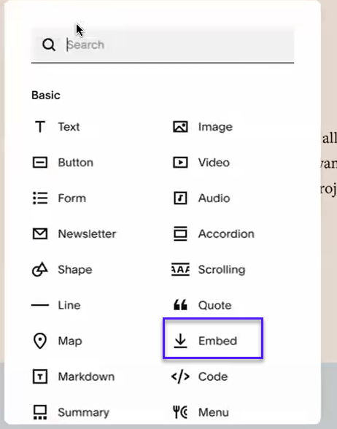Click the Audio music note icon
The height and width of the screenshot is (429, 337).
pos(180,198)
